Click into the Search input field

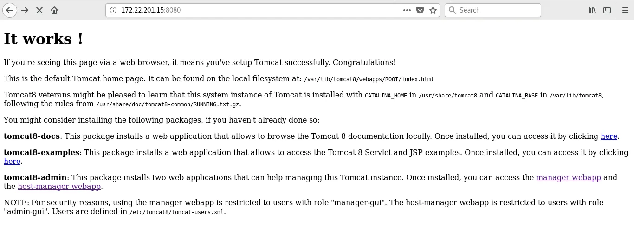pos(497,10)
